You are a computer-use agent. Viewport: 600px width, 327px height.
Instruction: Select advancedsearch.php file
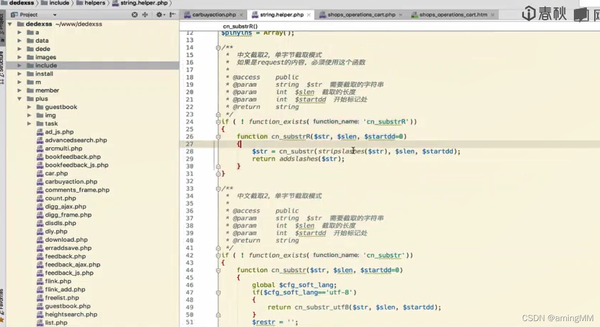click(x=76, y=140)
